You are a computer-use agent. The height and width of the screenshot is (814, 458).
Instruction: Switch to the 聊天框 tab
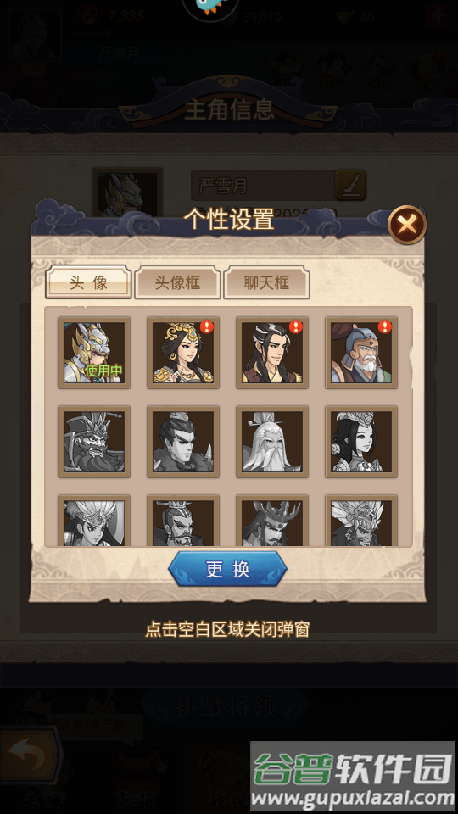[x=266, y=282]
